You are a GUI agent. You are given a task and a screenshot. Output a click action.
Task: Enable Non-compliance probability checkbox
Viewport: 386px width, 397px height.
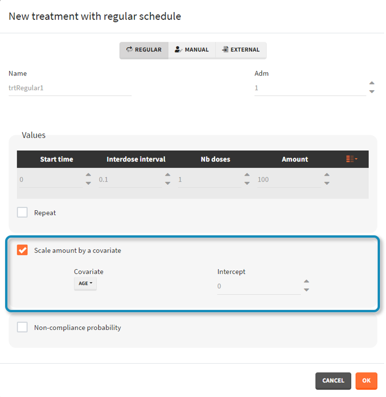coord(22,328)
